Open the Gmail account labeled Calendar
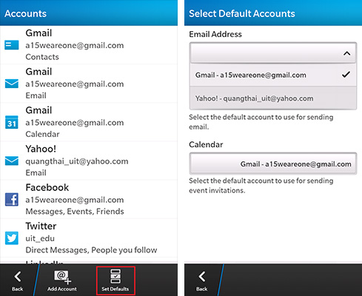 point(89,122)
